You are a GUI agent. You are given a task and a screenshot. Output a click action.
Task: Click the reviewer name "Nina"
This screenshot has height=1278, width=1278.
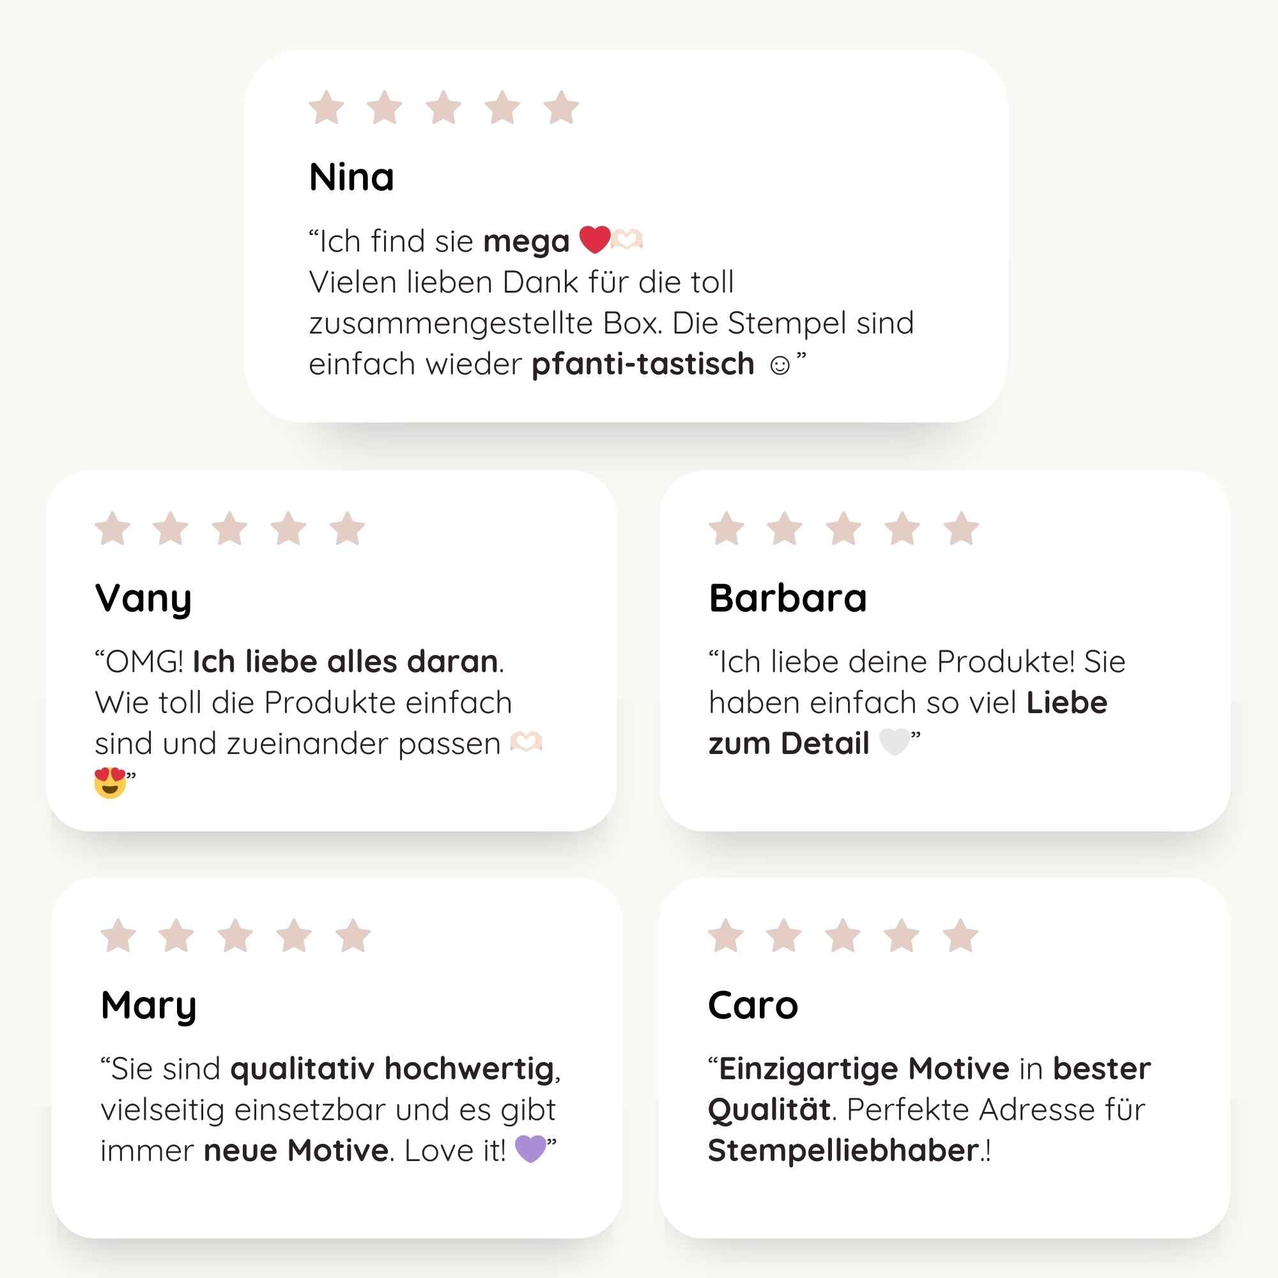coord(351,177)
